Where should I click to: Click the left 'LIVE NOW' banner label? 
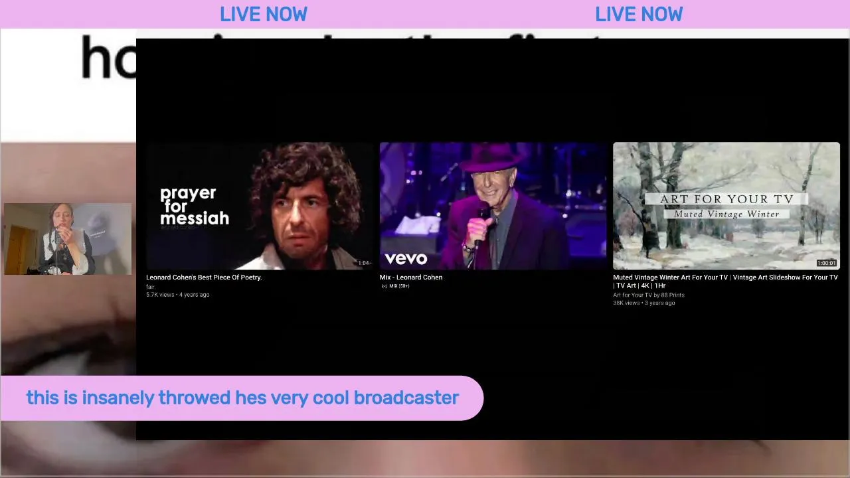(264, 14)
